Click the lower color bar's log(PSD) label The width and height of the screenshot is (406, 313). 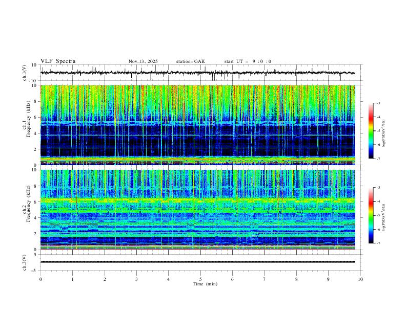pos(384,217)
